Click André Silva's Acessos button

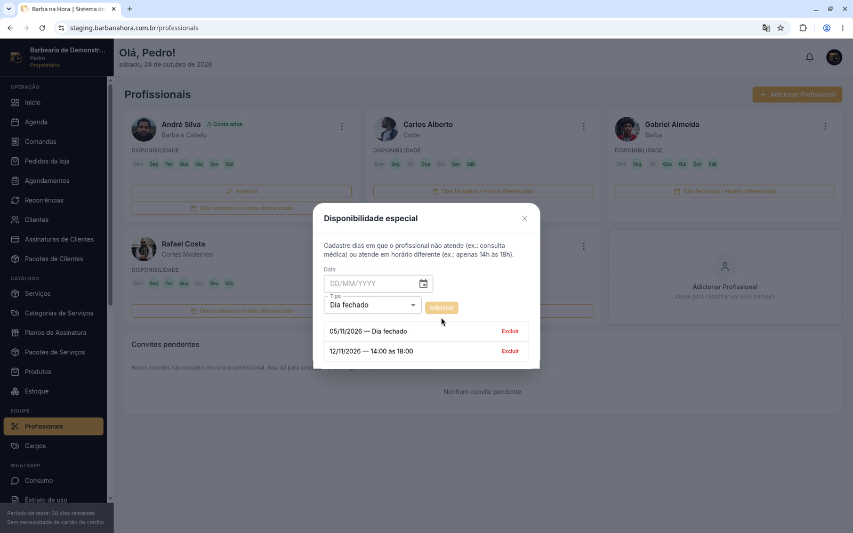[242, 191]
